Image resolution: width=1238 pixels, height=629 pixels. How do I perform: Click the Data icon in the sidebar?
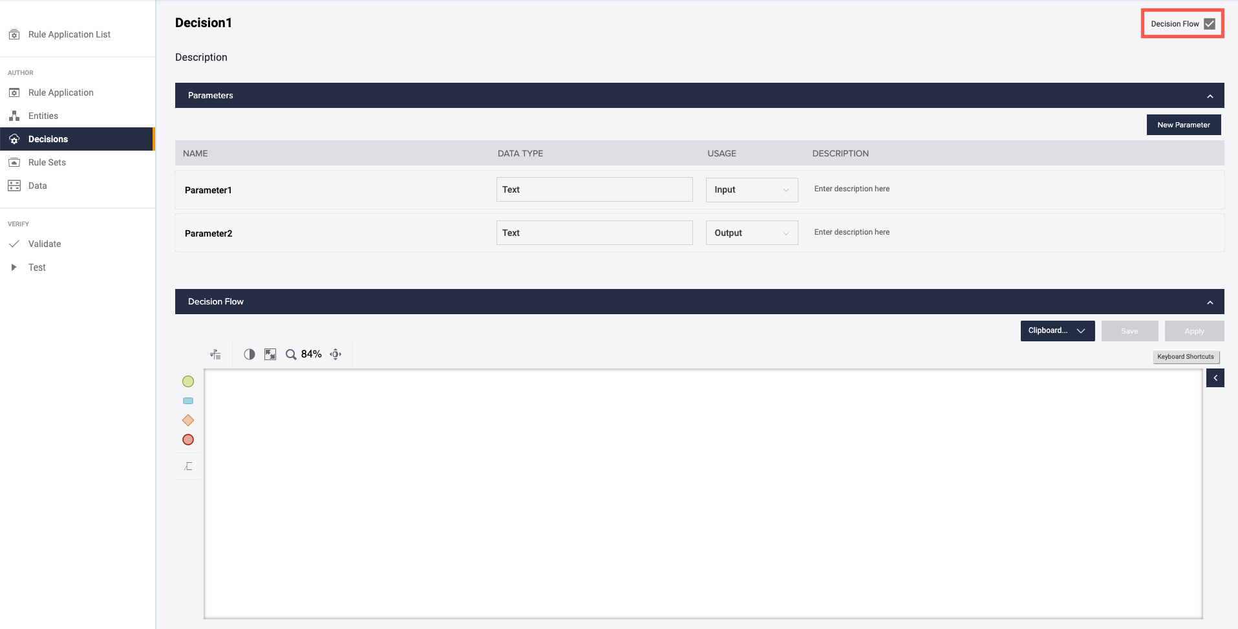pyautogui.click(x=14, y=185)
